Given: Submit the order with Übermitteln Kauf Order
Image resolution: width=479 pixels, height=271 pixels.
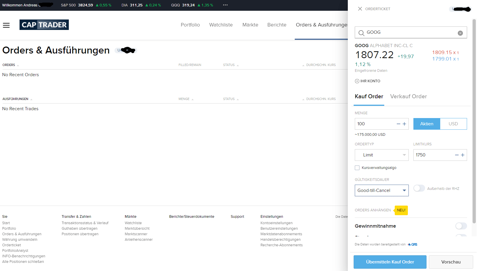Looking at the screenshot, I should coord(390,262).
